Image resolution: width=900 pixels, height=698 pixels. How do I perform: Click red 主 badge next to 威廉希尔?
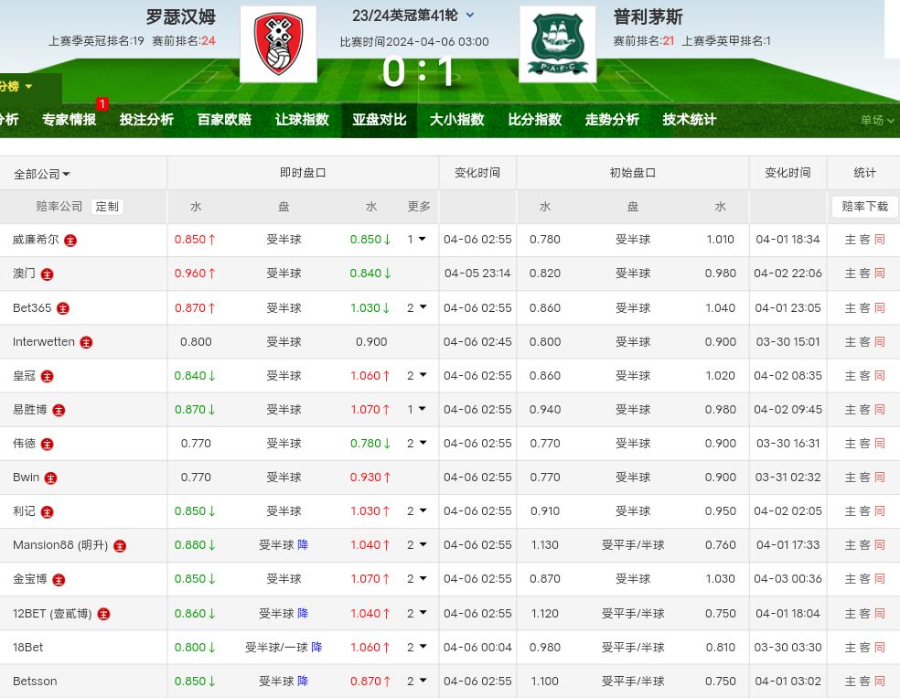[70, 241]
